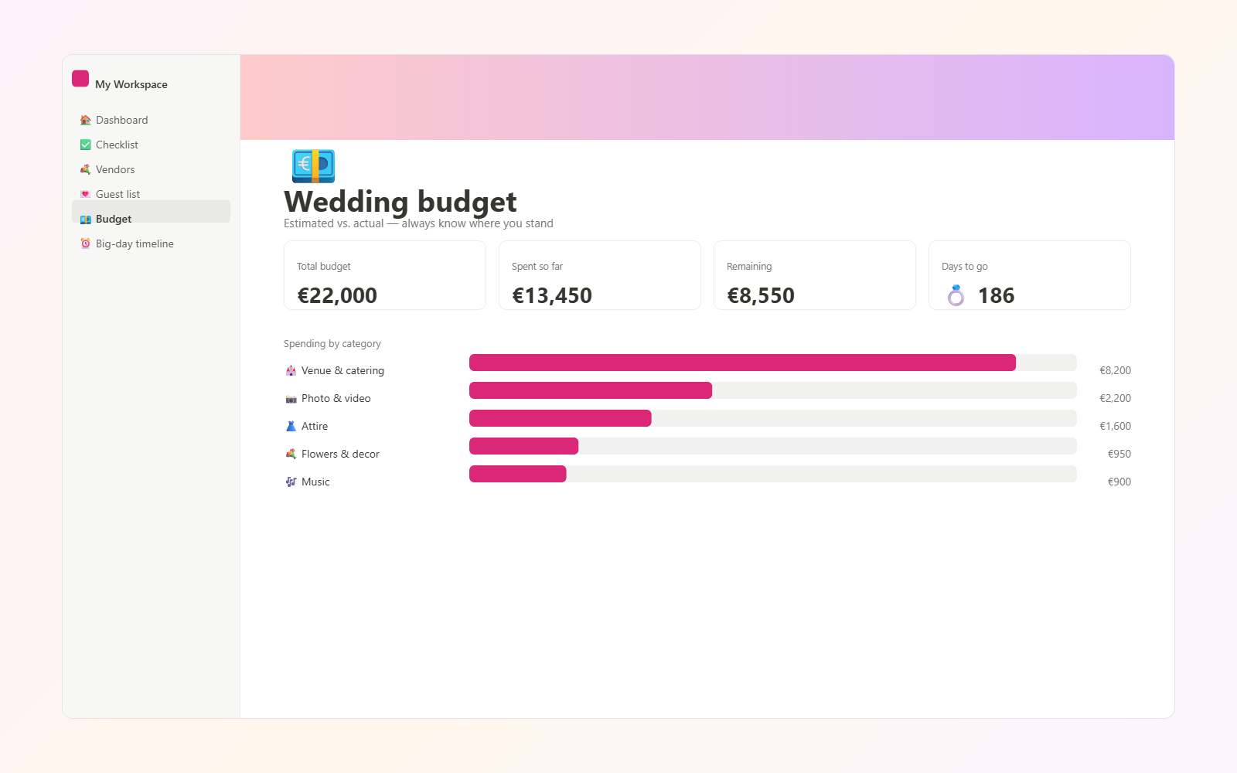
Task: Click the Flowers & decor bouquet icon
Action: pyautogui.click(x=291, y=454)
